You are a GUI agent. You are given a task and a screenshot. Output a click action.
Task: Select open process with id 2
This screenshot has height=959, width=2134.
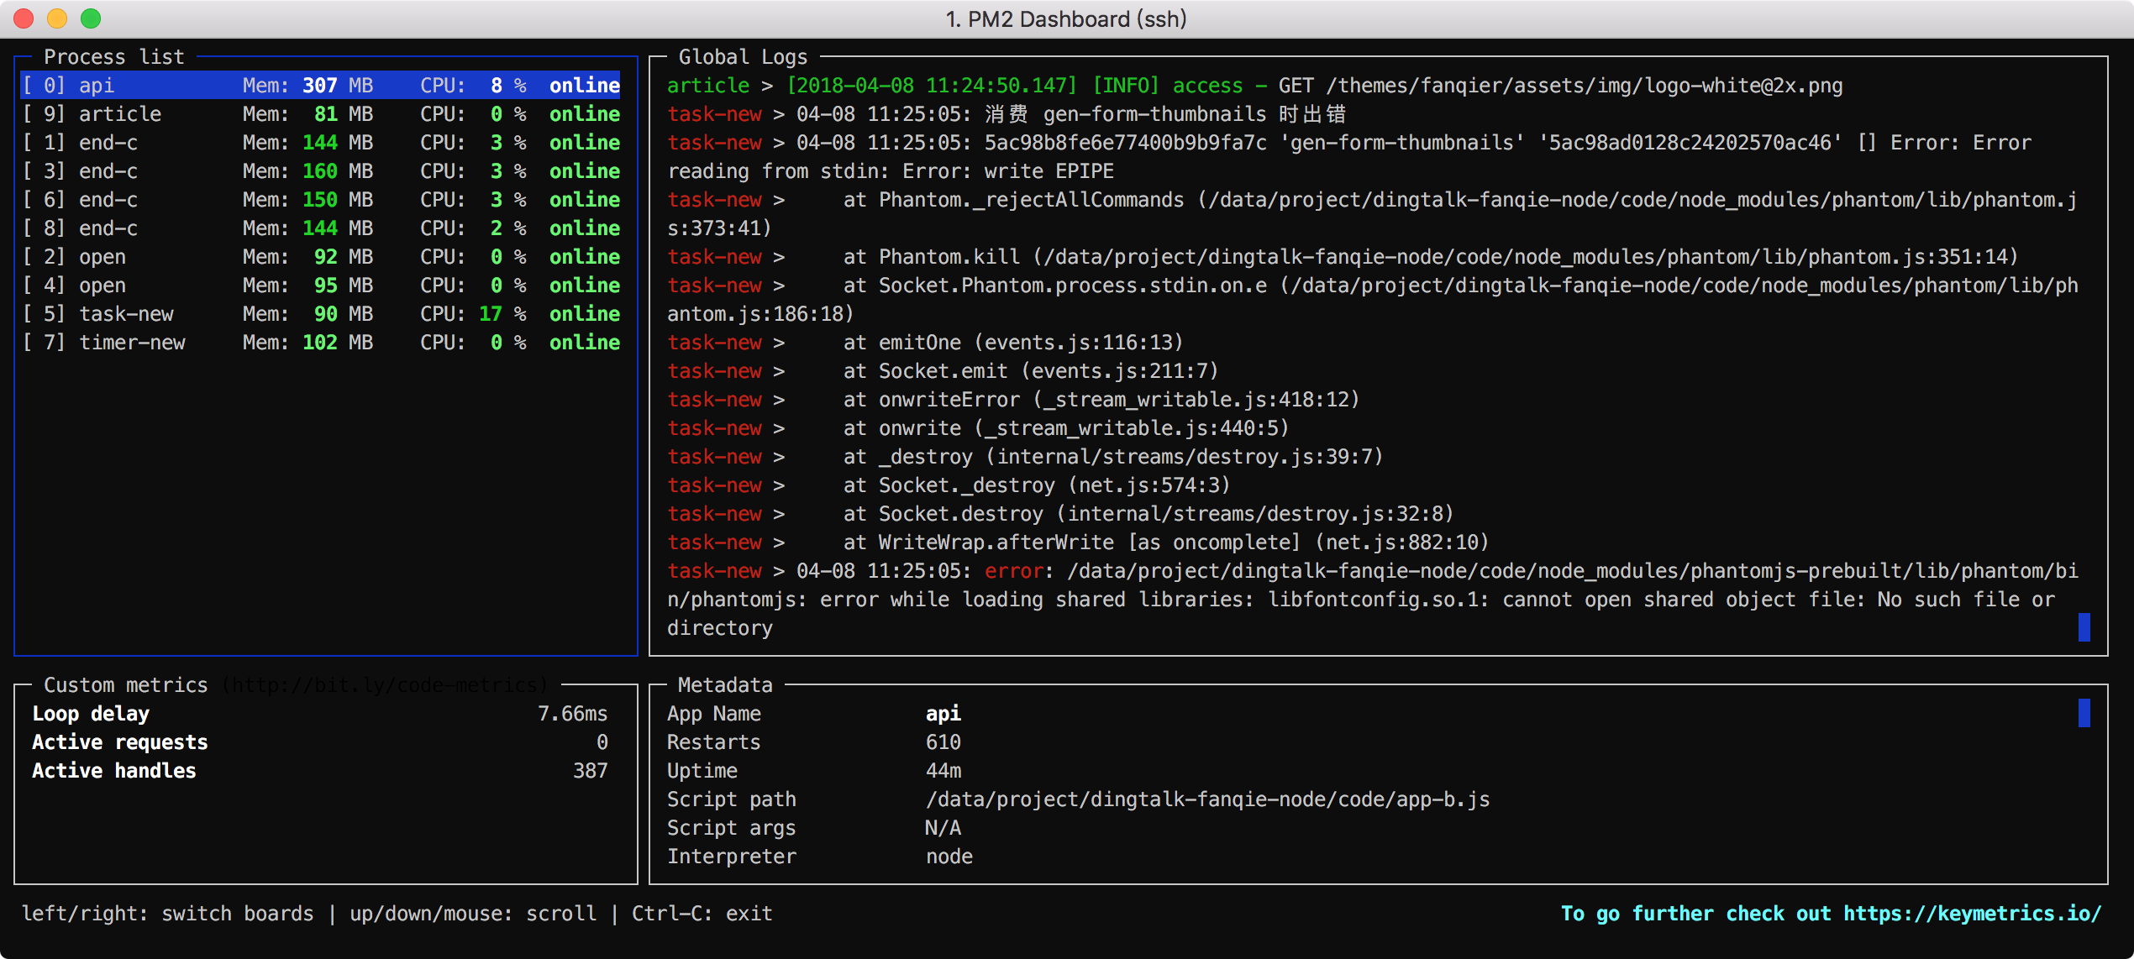[x=319, y=257]
